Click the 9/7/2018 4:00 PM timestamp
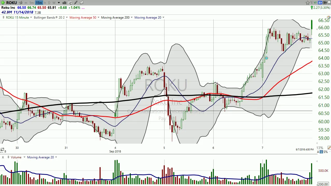Viewport: 331px width, 186px height. pos(305,149)
